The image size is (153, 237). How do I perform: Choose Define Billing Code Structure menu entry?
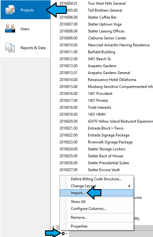pyautogui.click(x=96, y=179)
